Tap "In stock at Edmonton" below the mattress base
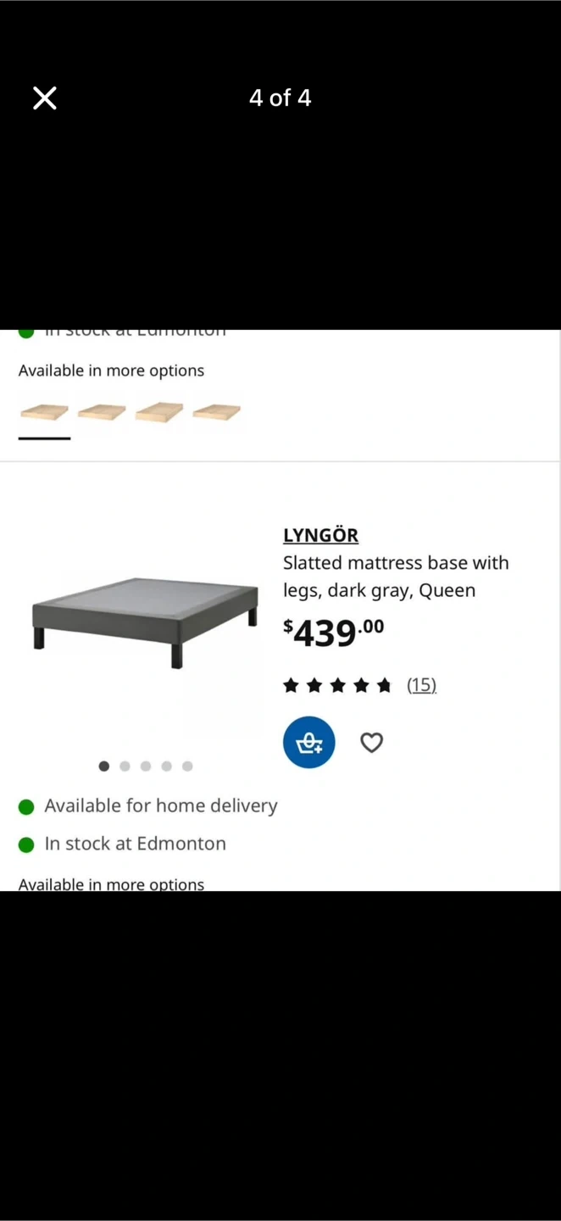 (x=135, y=844)
